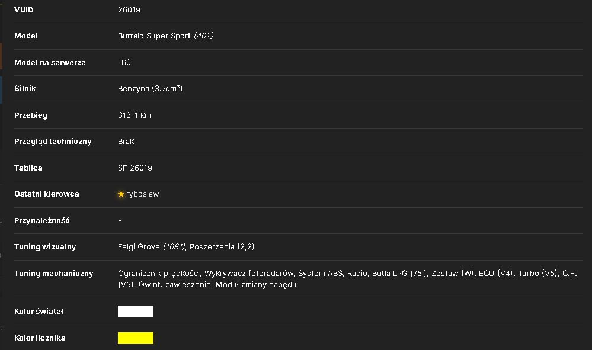Click the Felgi Grove (1081) entry

[x=151, y=247]
